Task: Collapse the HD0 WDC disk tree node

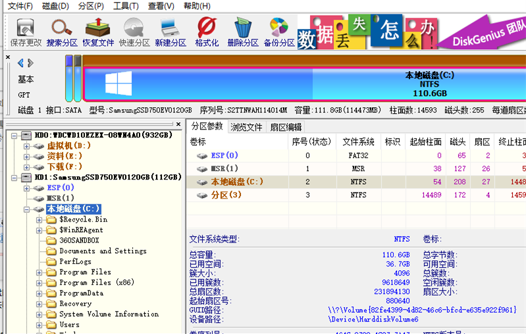Action: [16, 135]
